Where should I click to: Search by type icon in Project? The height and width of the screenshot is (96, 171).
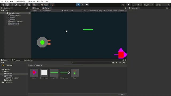pyautogui.click(x=113, y=63)
